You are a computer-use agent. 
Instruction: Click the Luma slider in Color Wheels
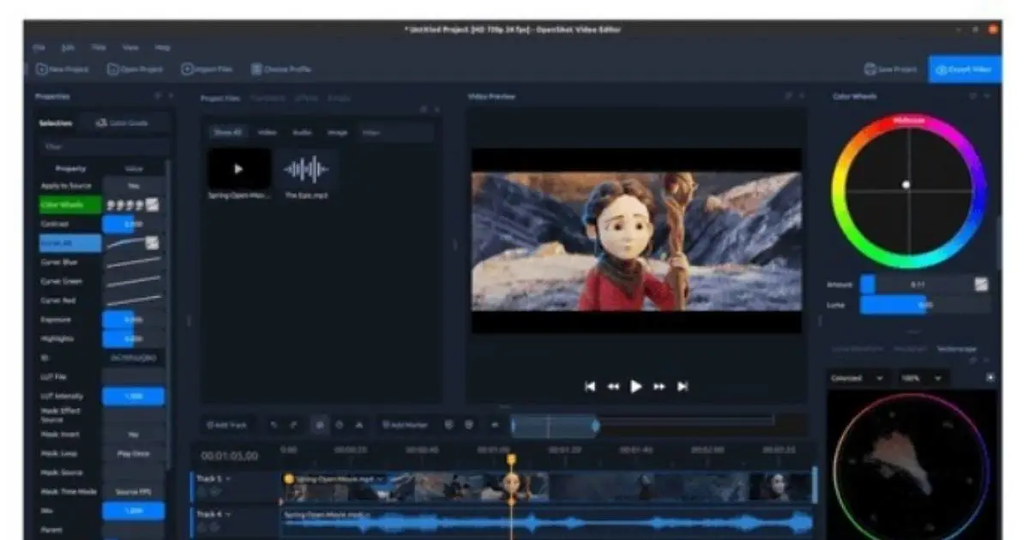925,304
